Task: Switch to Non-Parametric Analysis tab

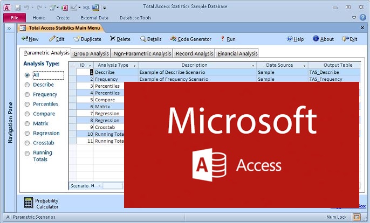Action: [x=142, y=53]
